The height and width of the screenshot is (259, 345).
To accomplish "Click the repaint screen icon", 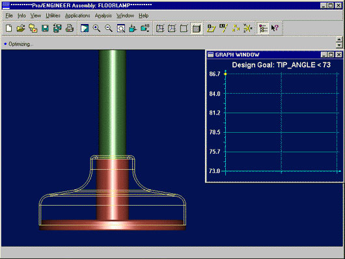I will pyautogui.click(x=85, y=28).
